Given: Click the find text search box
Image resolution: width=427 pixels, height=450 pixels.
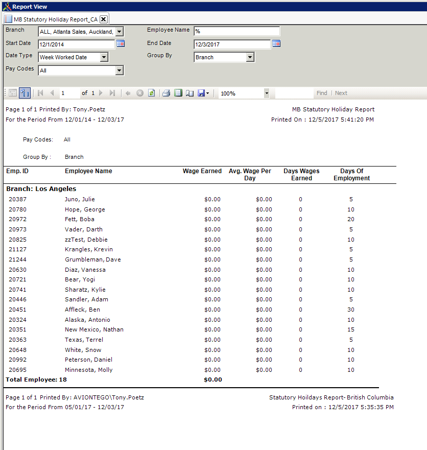Looking at the screenshot, I should pos(294,93).
